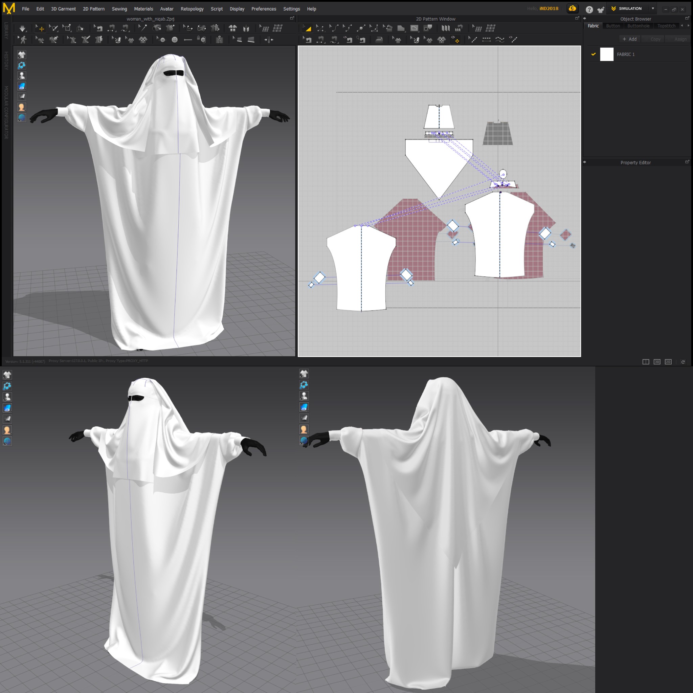Click the Simulate down-arrow icon
Image resolution: width=693 pixels, height=693 pixels.
point(22,28)
